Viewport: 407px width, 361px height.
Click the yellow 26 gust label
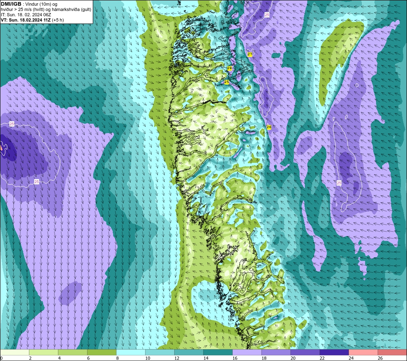(269, 127)
